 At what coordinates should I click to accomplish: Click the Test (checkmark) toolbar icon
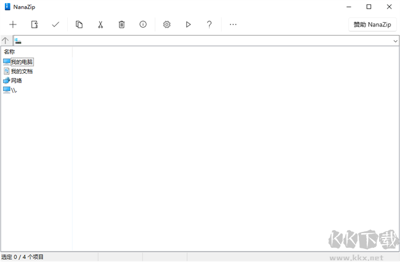coord(55,25)
